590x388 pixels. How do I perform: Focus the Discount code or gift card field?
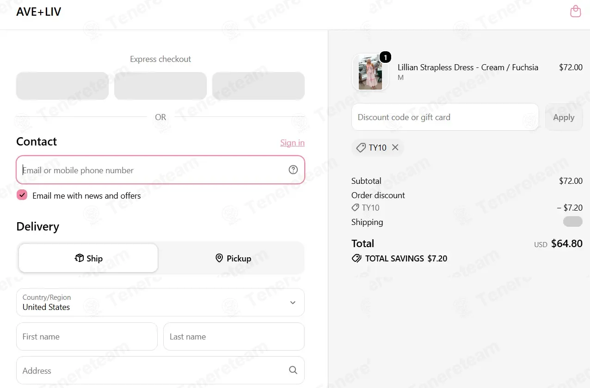pos(445,117)
